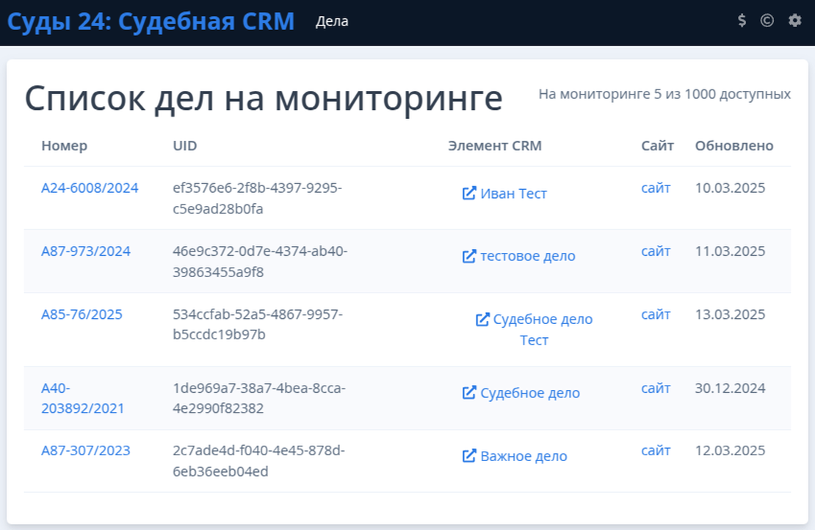Click external link icon beside тестовое дело
815x530 pixels.
[x=469, y=257]
